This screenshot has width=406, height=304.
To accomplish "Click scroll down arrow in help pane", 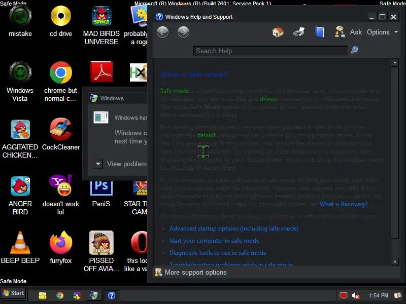I will pyautogui.click(x=395, y=262).
